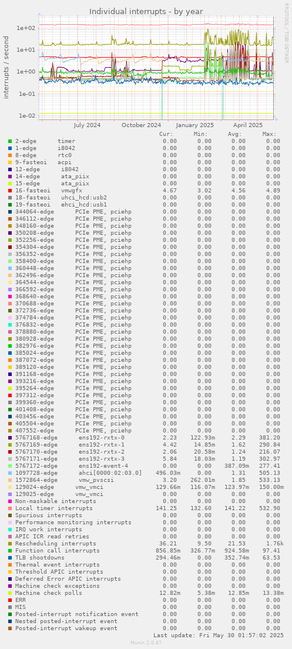Click the green 2-edge timer legend swatch
The width and height of the screenshot is (292, 649).
point(10,141)
